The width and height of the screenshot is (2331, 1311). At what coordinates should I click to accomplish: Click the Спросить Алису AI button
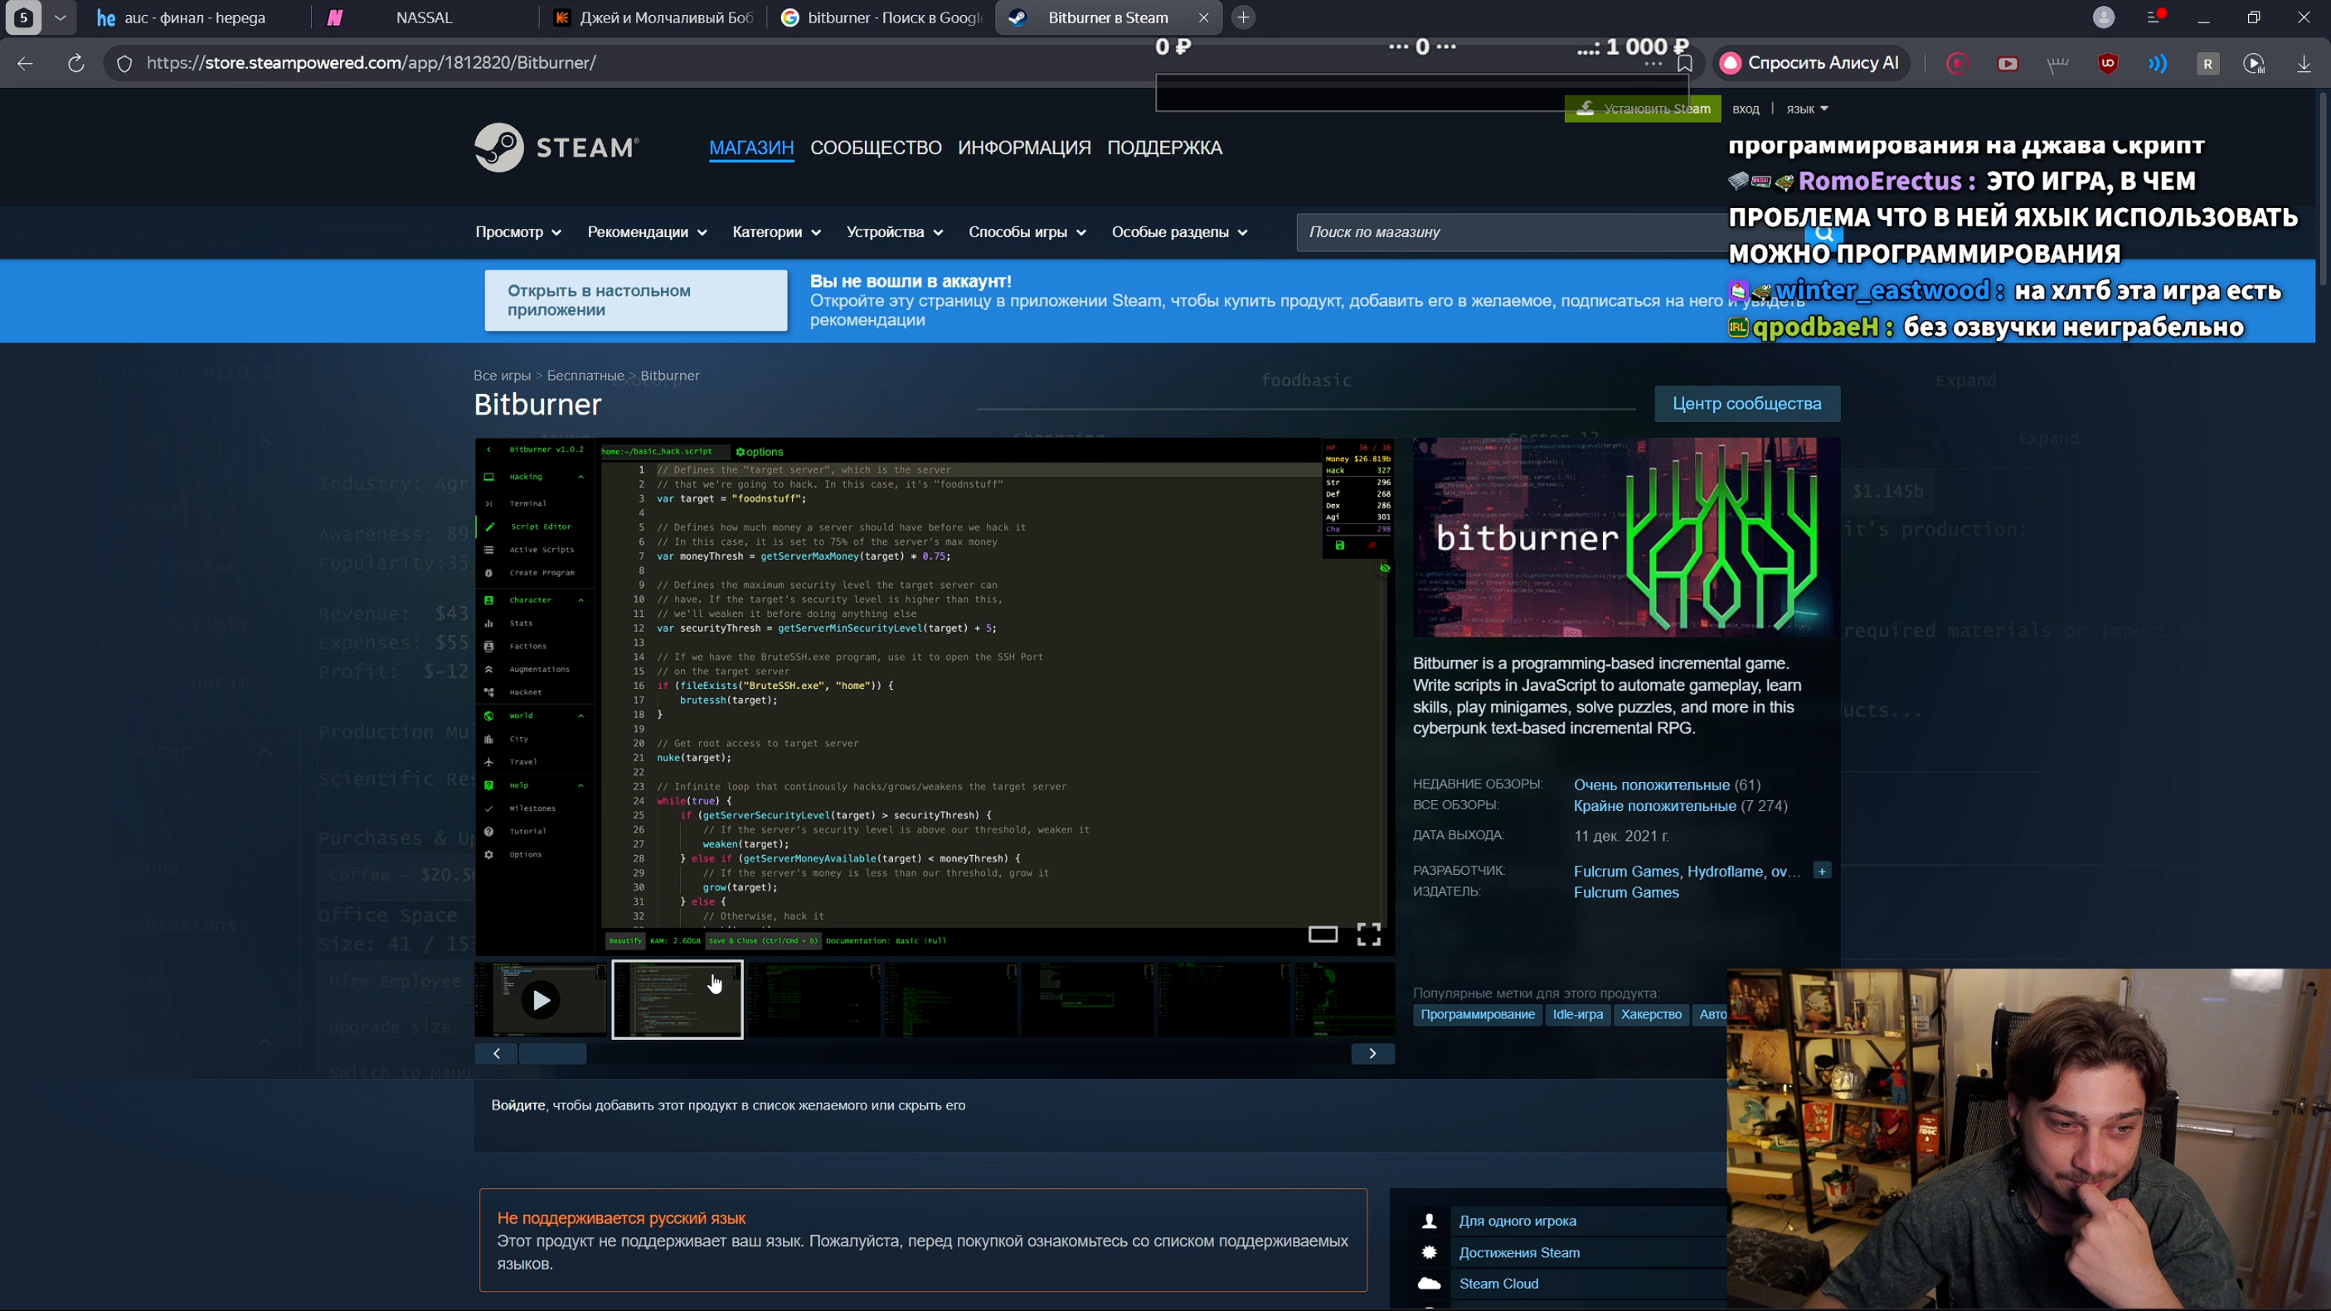click(x=1812, y=63)
